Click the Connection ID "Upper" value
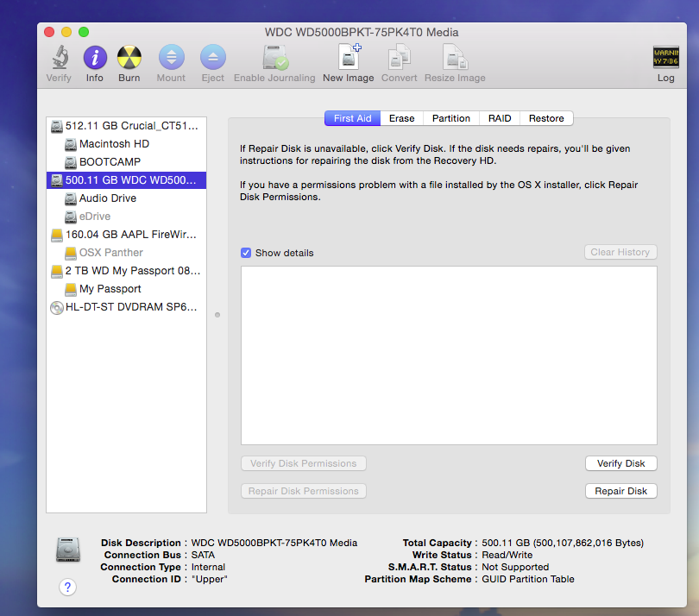 pyautogui.click(x=210, y=580)
